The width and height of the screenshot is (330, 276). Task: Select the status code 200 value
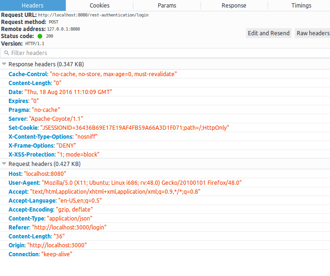49,36
